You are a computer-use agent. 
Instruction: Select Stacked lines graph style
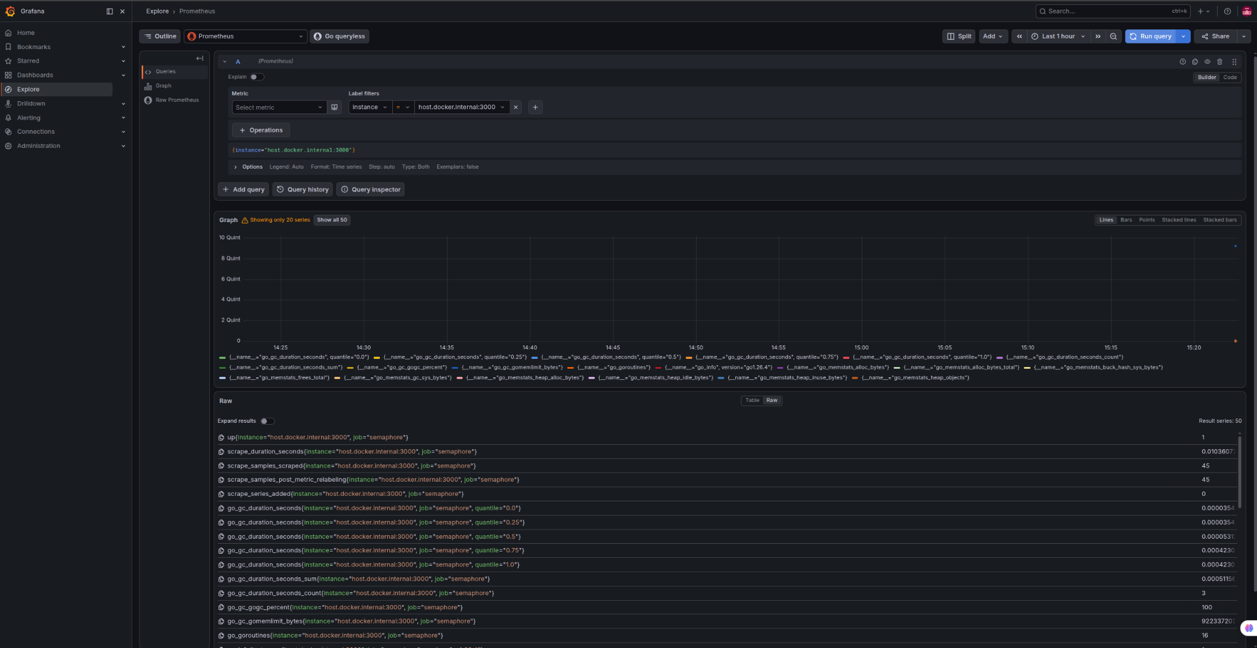[1179, 220]
